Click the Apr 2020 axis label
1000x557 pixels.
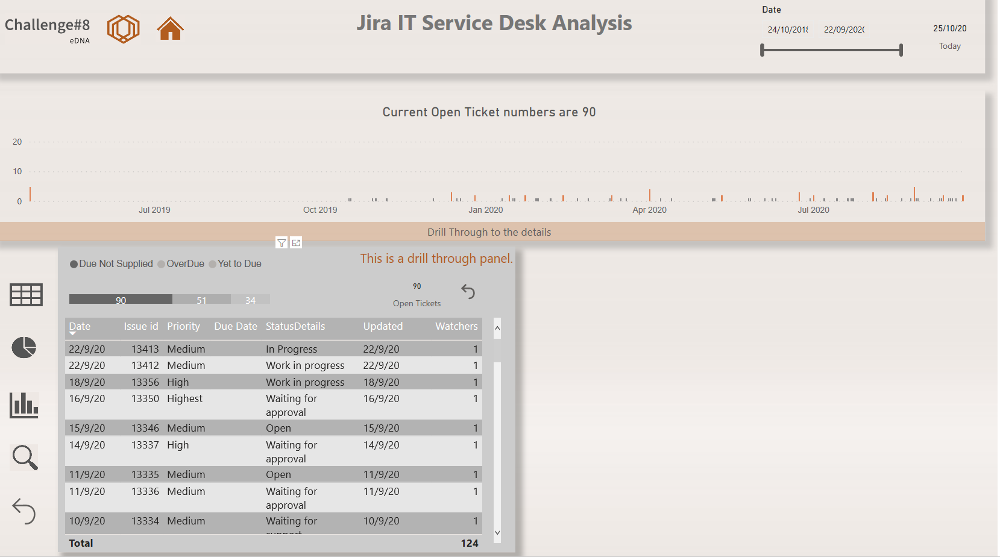pyautogui.click(x=649, y=210)
